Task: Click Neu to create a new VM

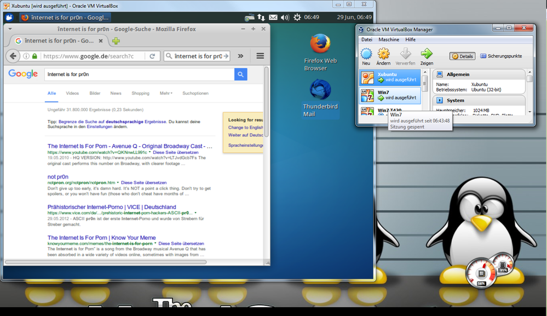Action: (x=366, y=56)
